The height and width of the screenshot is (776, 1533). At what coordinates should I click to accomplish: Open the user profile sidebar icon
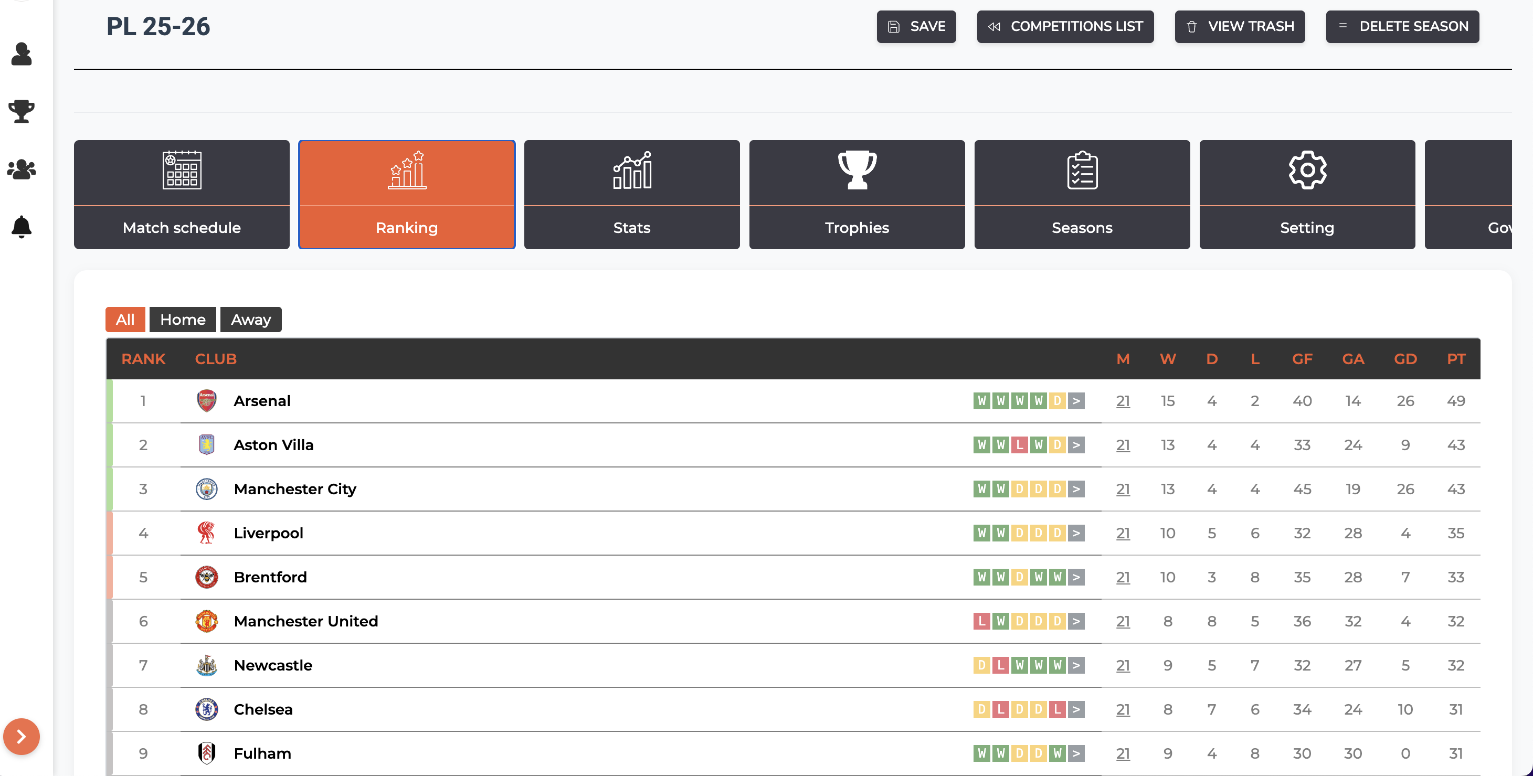(22, 54)
